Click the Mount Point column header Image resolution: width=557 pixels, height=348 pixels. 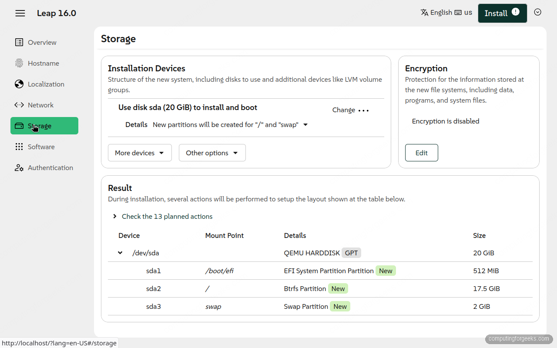(x=225, y=235)
